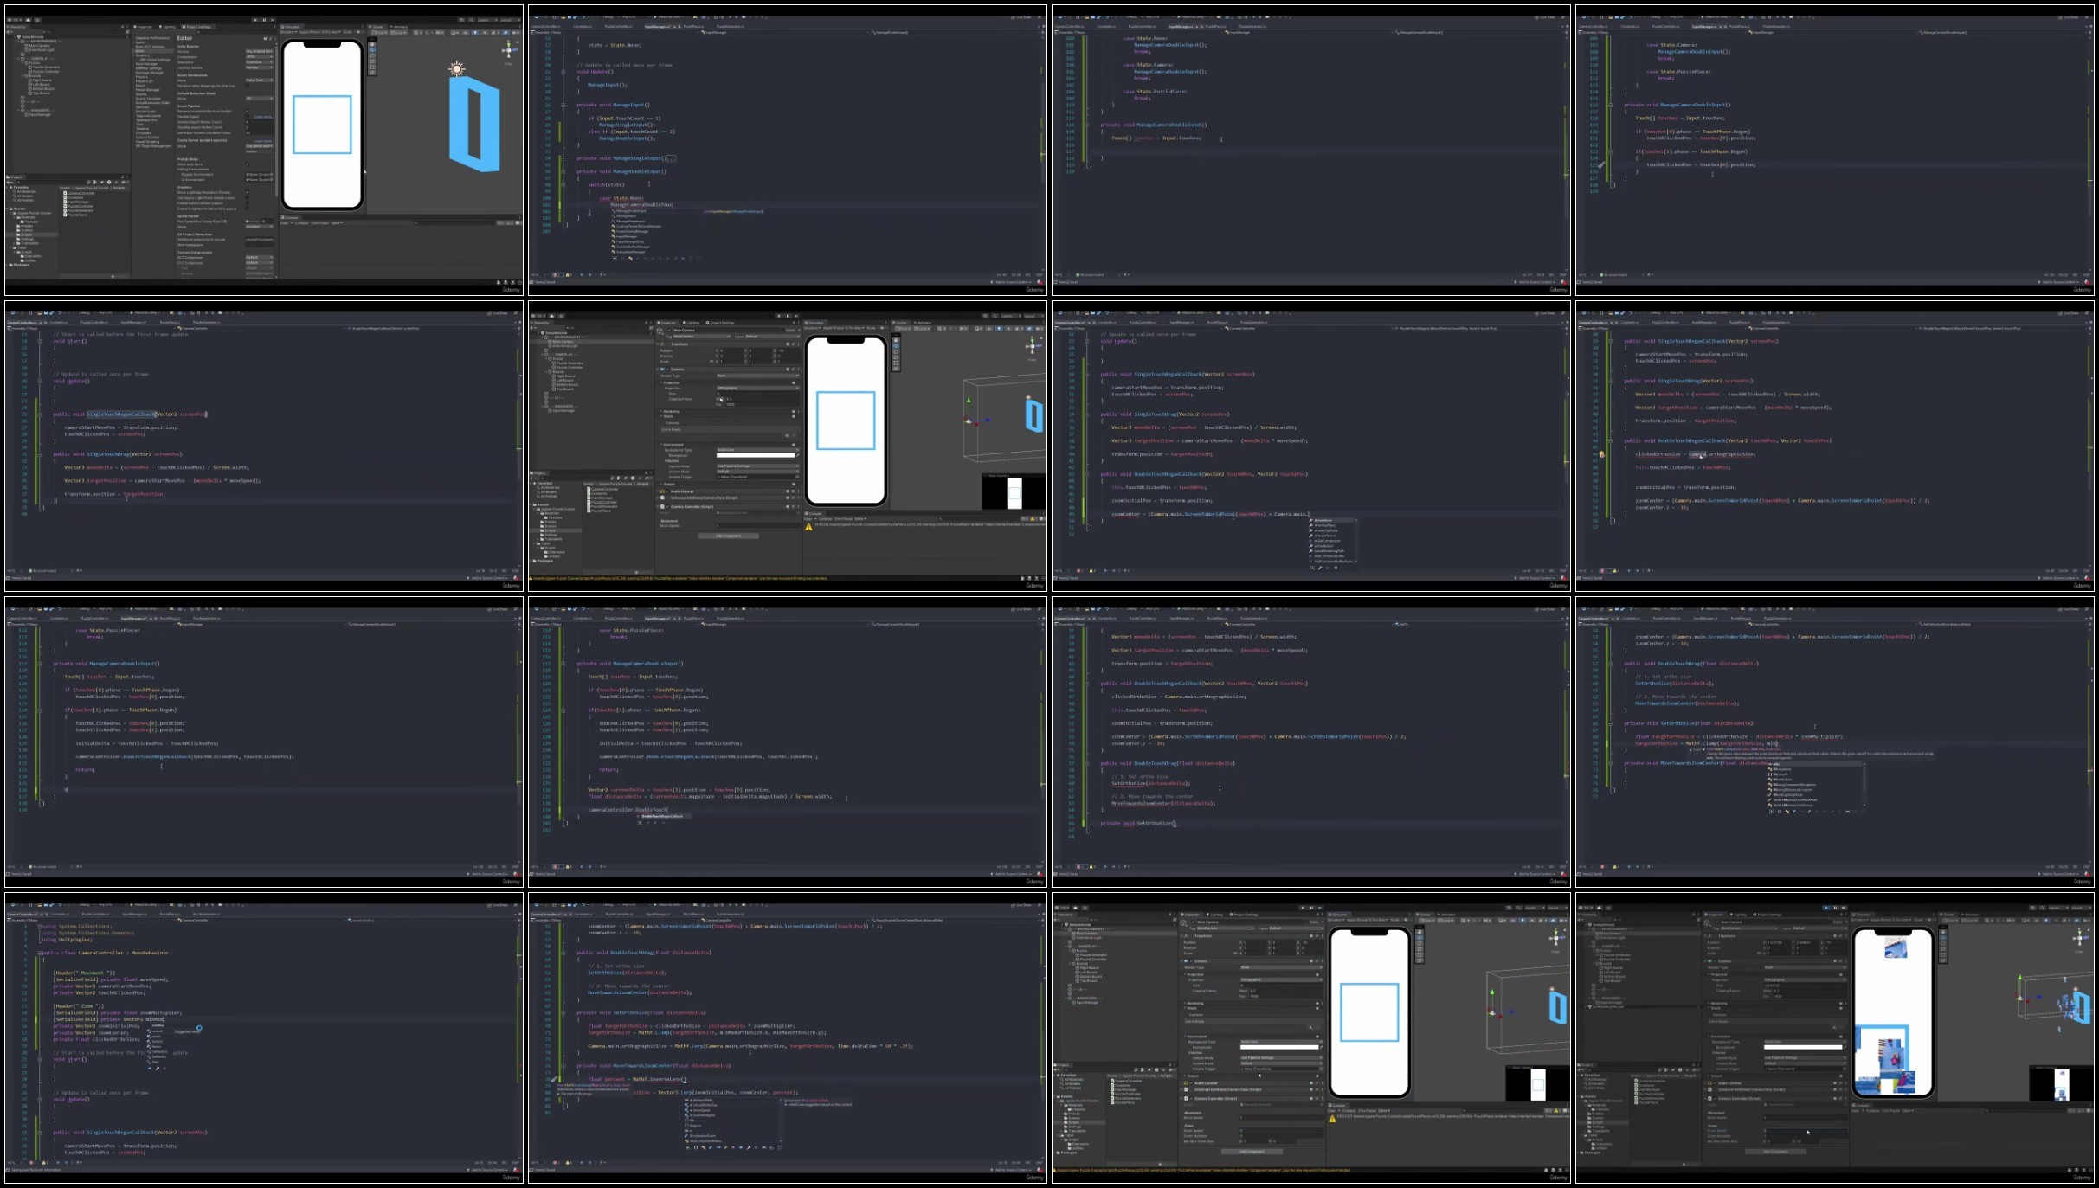Click Background color swatch in puzzle-image simulator frame
The height and width of the screenshot is (1188, 2099).
1803,1047
